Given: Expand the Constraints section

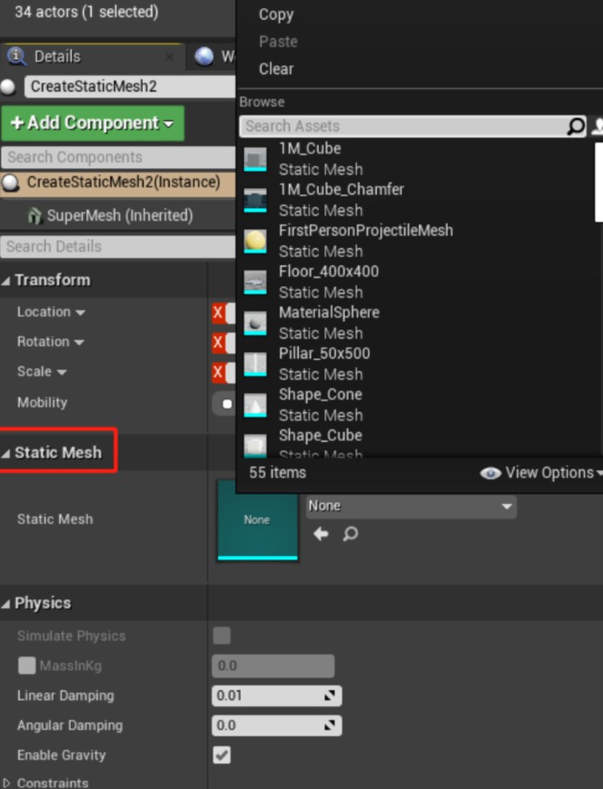Looking at the screenshot, I should click(x=6, y=783).
